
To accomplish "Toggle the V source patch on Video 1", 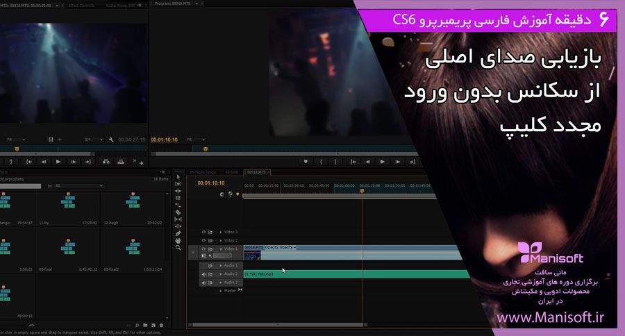I will 193,252.
